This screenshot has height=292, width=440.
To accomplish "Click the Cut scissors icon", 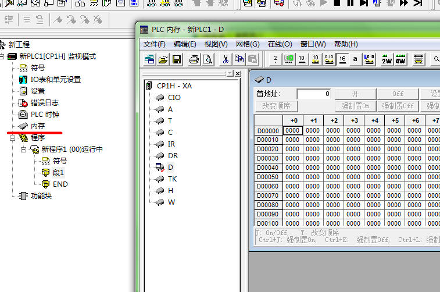I will click(x=226, y=59).
